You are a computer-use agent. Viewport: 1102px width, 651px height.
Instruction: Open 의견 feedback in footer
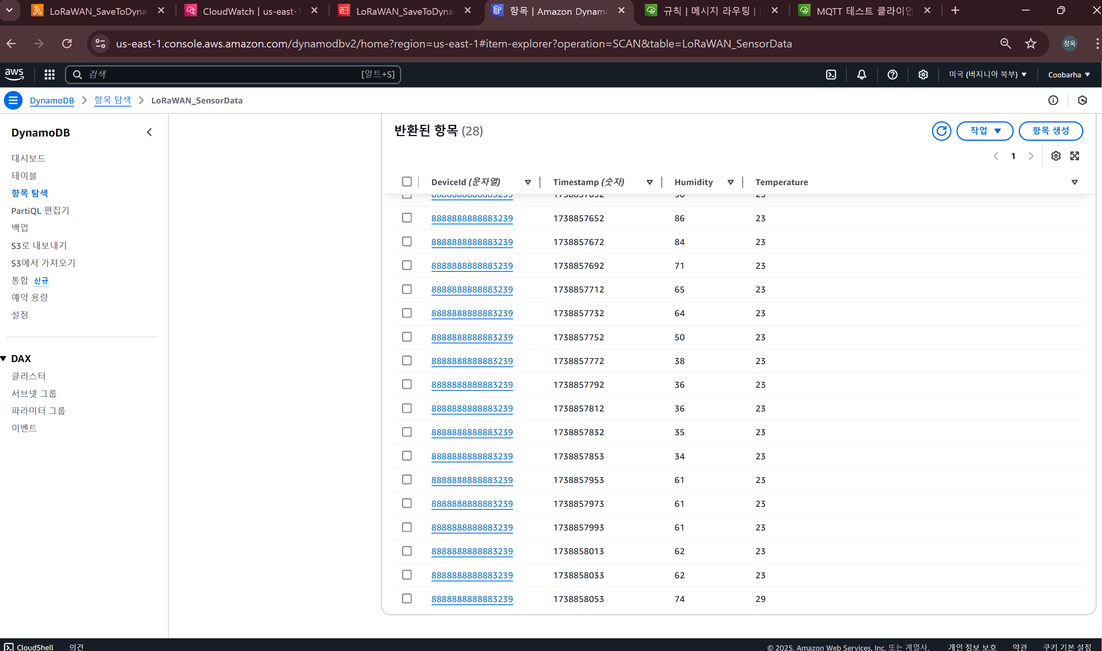click(76, 647)
